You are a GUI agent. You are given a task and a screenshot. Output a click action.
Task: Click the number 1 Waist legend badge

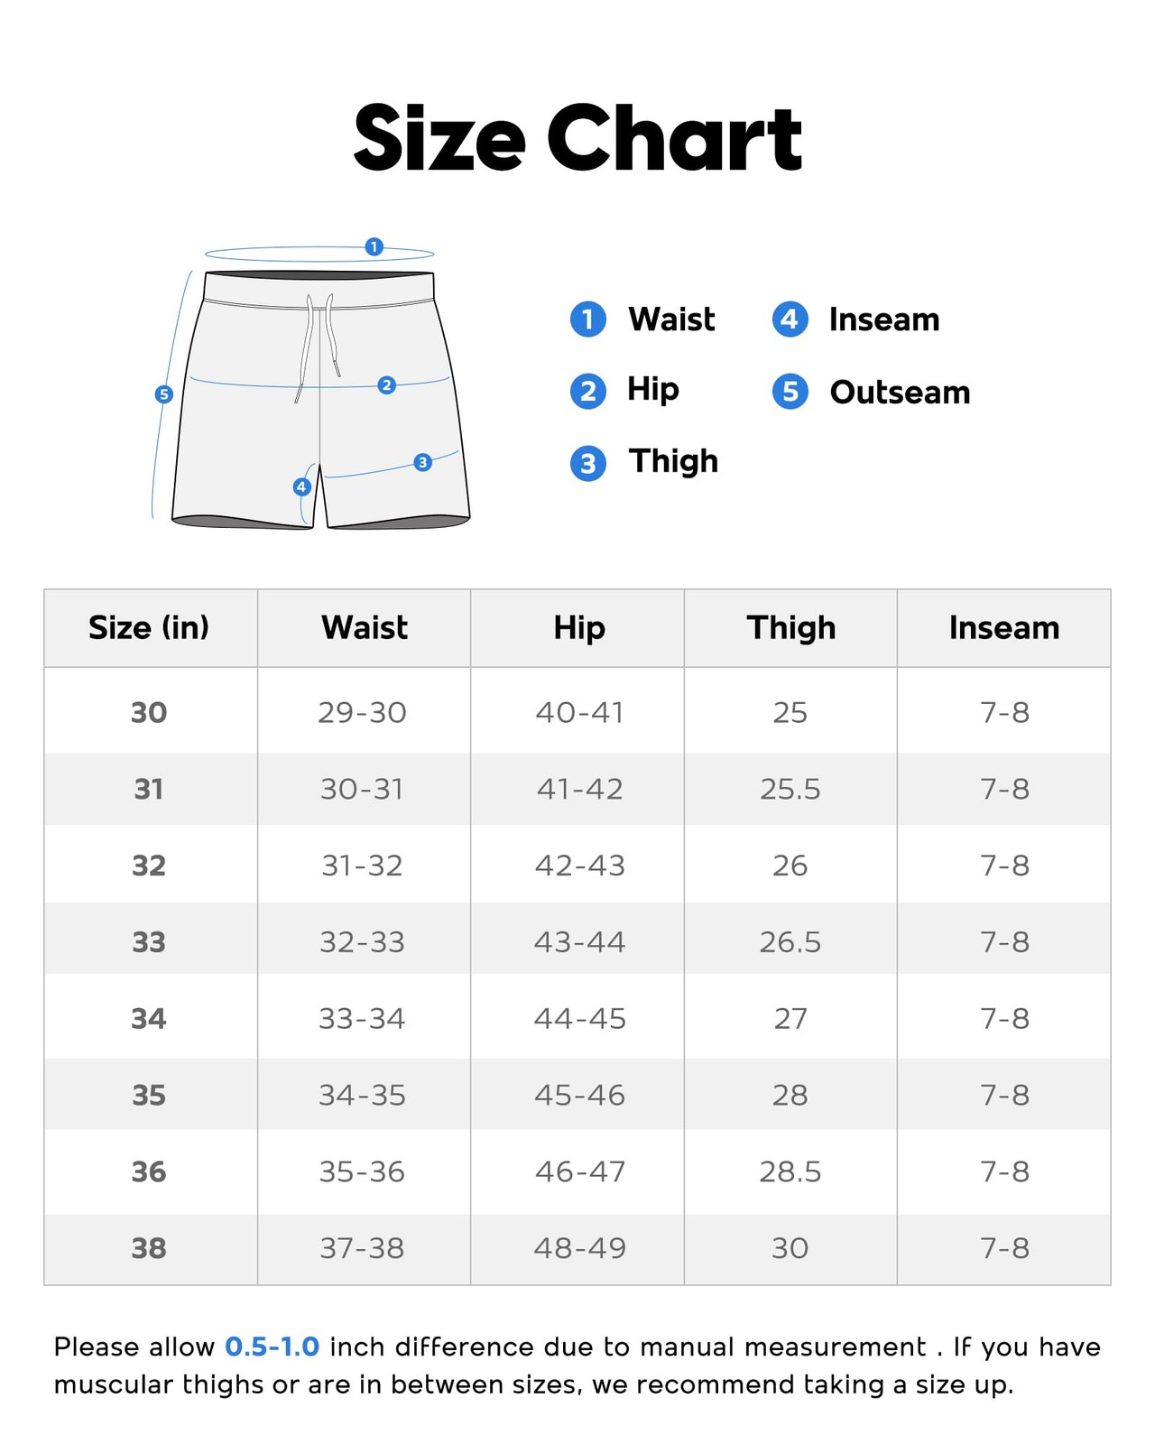click(x=587, y=319)
